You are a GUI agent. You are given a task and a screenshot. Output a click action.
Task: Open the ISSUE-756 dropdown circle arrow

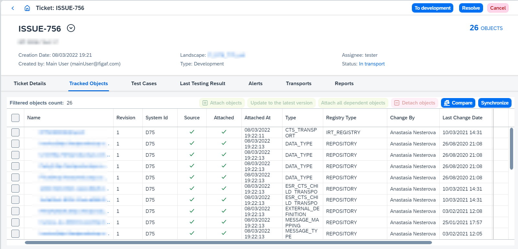click(x=71, y=28)
